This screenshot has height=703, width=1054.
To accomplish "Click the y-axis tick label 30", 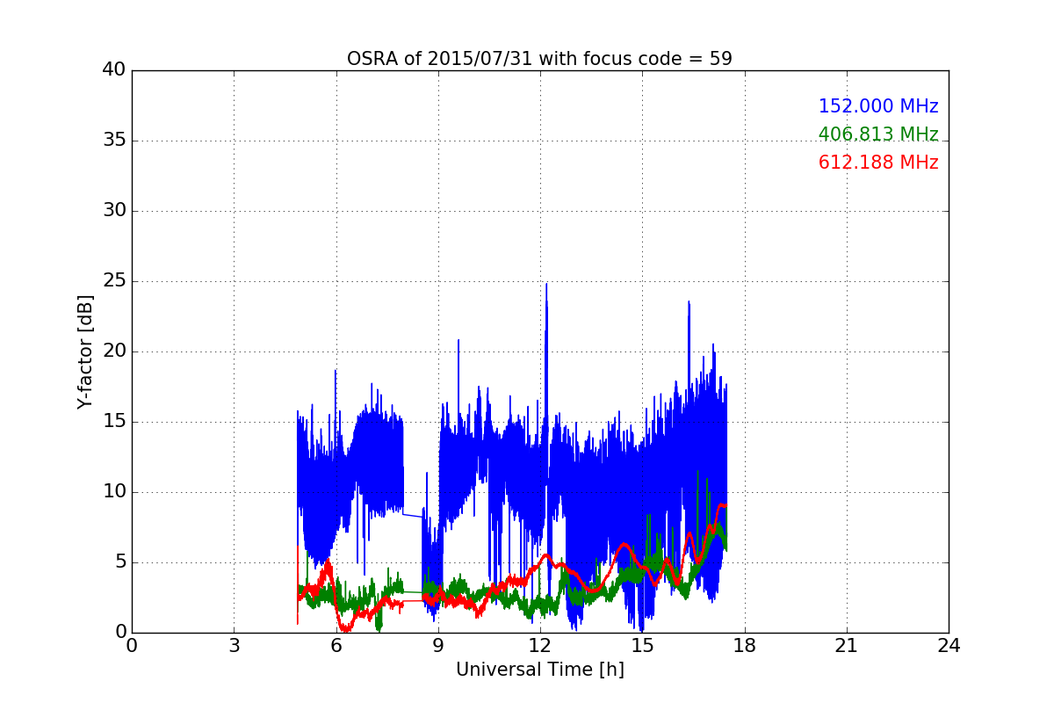I will coord(114,211).
